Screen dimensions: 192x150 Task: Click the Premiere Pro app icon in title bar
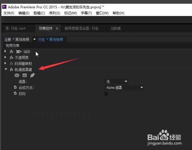pyautogui.click(x=4, y=7)
